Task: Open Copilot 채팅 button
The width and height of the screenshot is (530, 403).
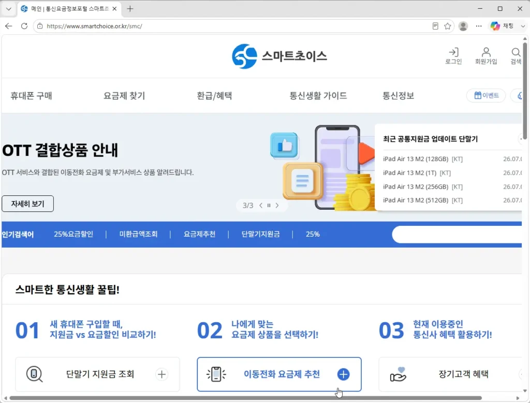Action: (x=502, y=26)
